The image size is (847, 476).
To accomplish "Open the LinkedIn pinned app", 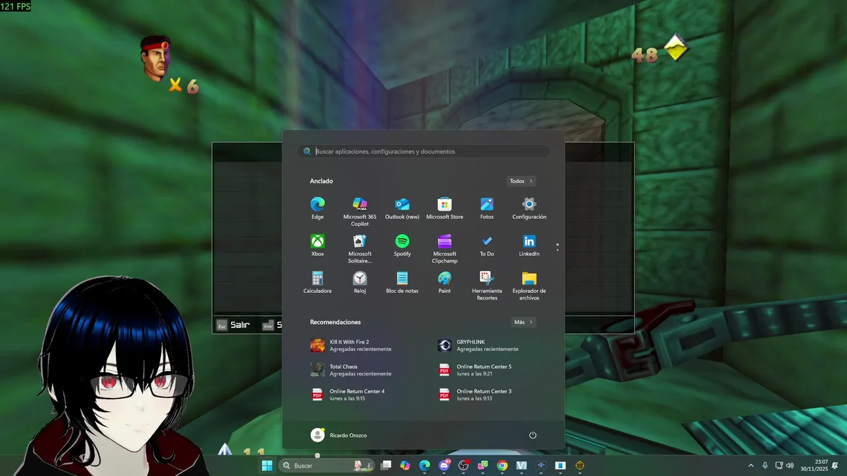I will [529, 245].
